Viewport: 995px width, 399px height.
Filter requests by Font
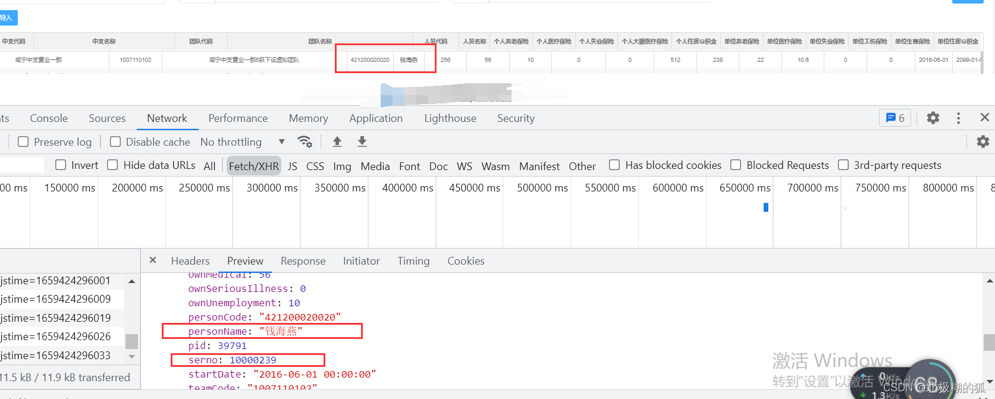click(x=409, y=166)
